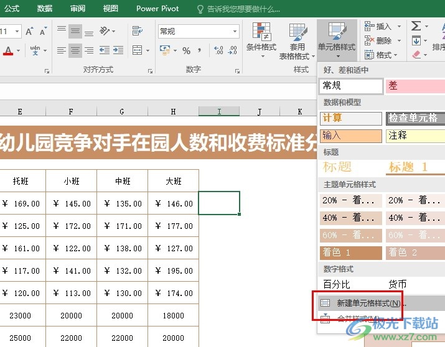The image size is (445, 347).
Task: Open 格式 format dropdown
Action: click(x=380, y=55)
